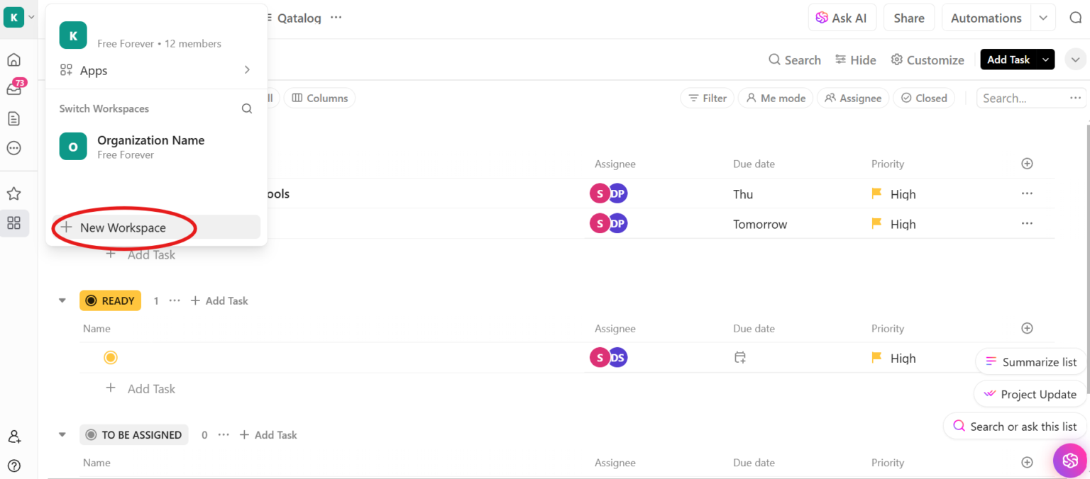The image size is (1090, 479).
Task: Open the Dashboards grid icon
Action: pyautogui.click(x=14, y=222)
